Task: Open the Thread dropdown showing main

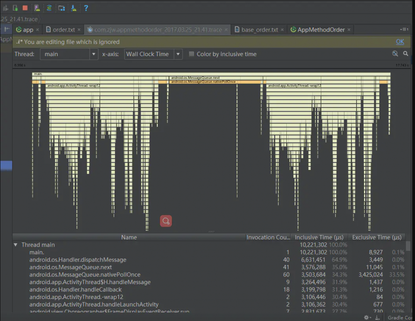Action: (x=69, y=54)
